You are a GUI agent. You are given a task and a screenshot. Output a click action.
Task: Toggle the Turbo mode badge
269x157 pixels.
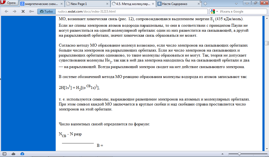pyautogui.click(x=46, y=12)
